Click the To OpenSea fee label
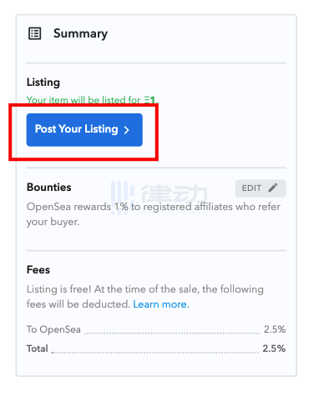 [x=53, y=329]
